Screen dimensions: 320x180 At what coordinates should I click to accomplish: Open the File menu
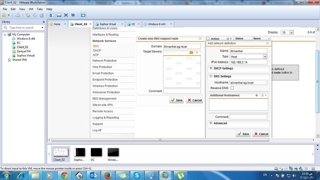5,9
